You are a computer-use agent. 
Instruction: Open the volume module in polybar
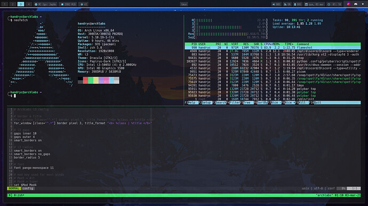pyautogui.click(x=276, y=4)
